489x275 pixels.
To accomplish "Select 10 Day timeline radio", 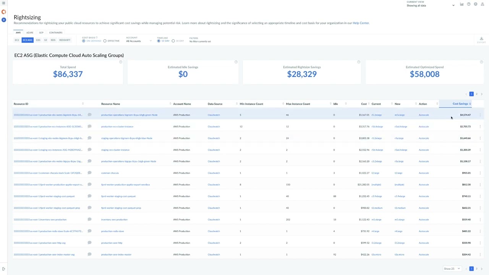I will pyautogui.click(x=159, y=41).
